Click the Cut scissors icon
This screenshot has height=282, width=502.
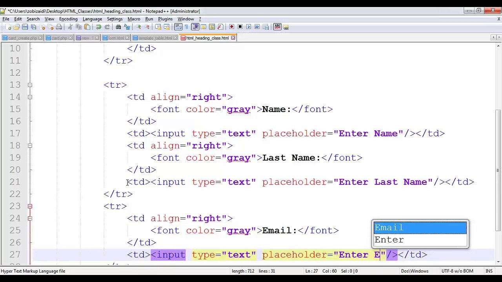[x=70, y=27]
